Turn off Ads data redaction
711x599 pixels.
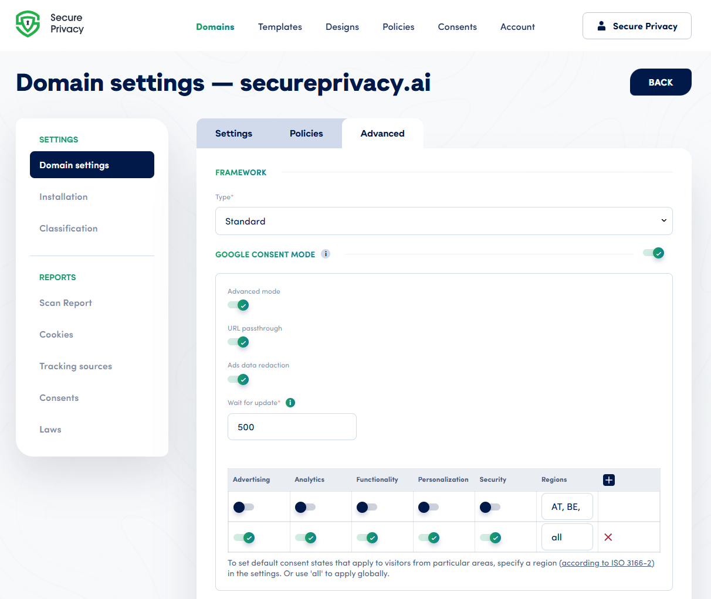tap(238, 379)
